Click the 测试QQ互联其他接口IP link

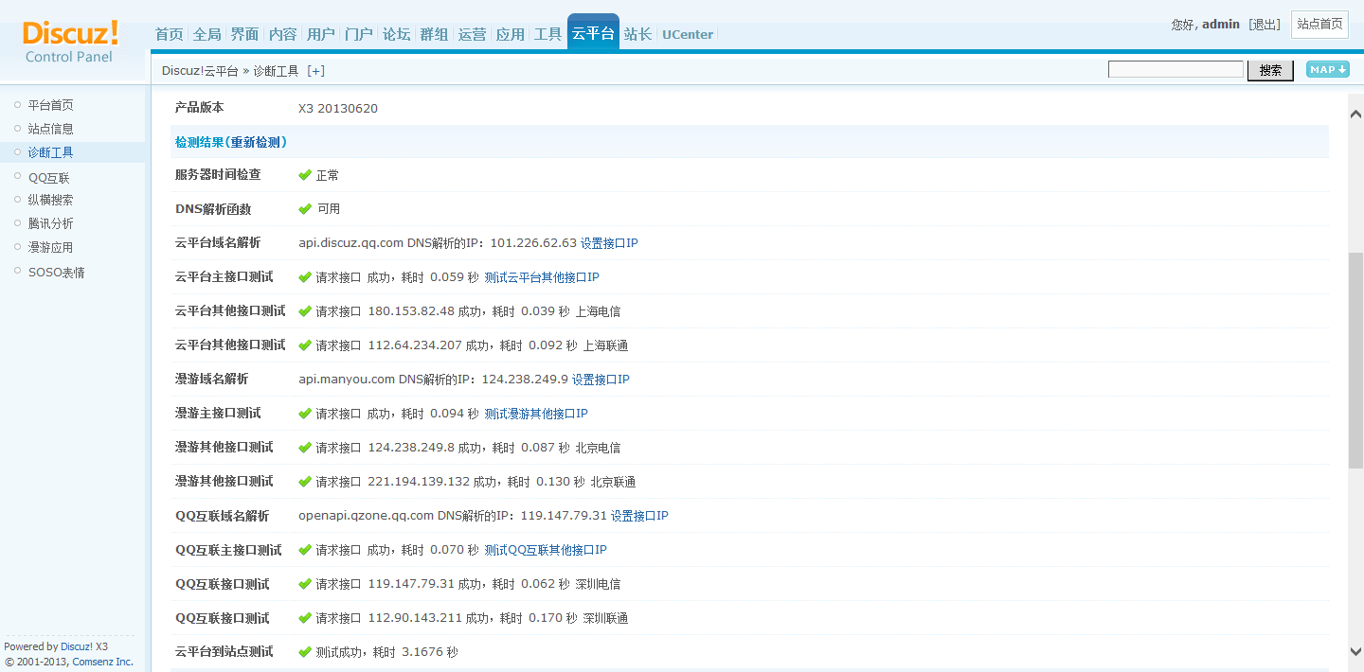pos(546,550)
